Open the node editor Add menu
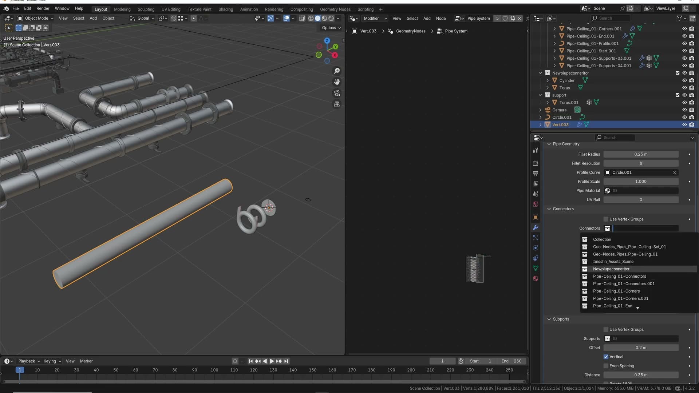 [427, 18]
